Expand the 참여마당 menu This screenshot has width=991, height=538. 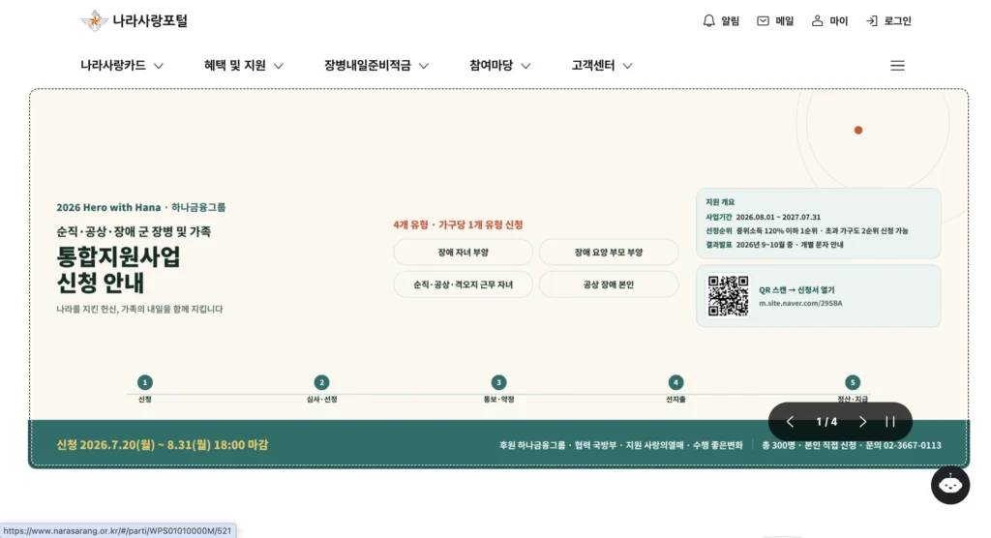(499, 66)
